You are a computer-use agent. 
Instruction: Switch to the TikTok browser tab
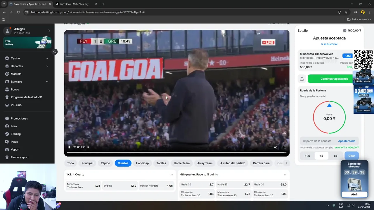(x=76, y=4)
